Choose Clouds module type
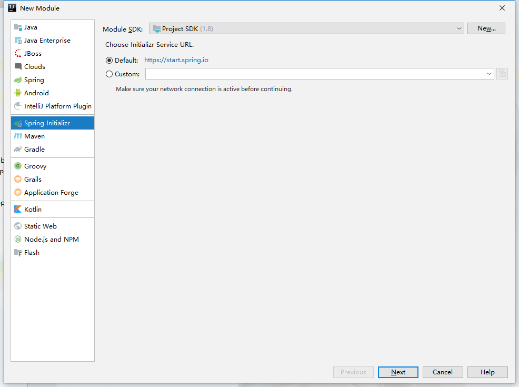The image size is (519, 387). pos(53,66)
